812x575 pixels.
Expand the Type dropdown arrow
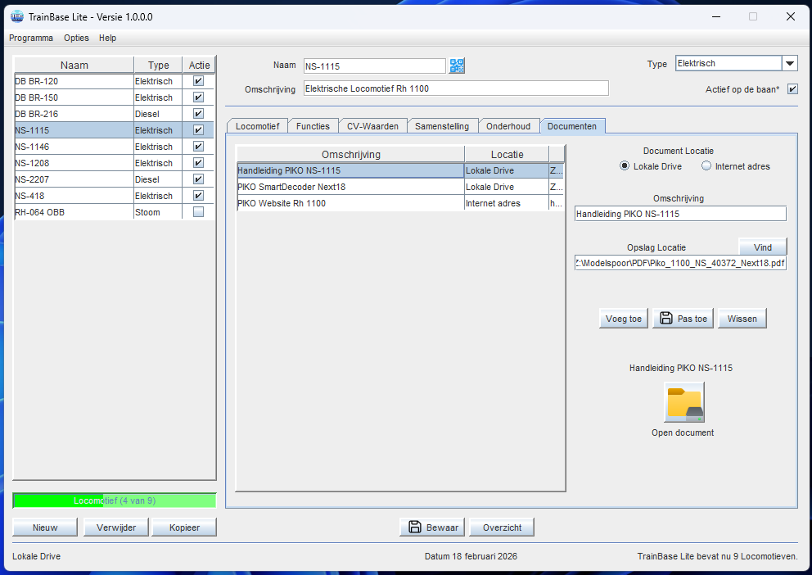pos(789,64)
